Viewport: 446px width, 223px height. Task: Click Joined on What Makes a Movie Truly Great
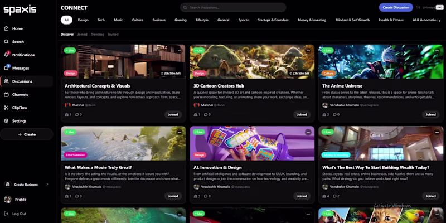pos(173,196)
